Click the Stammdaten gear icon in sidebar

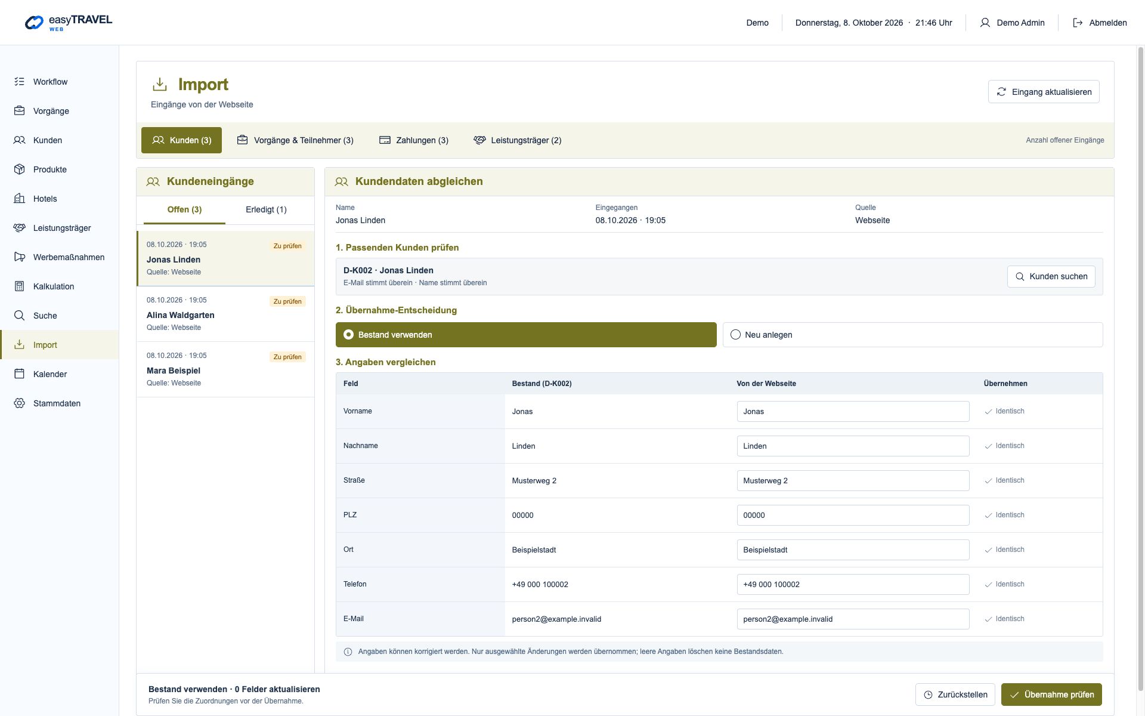point(20,403)
